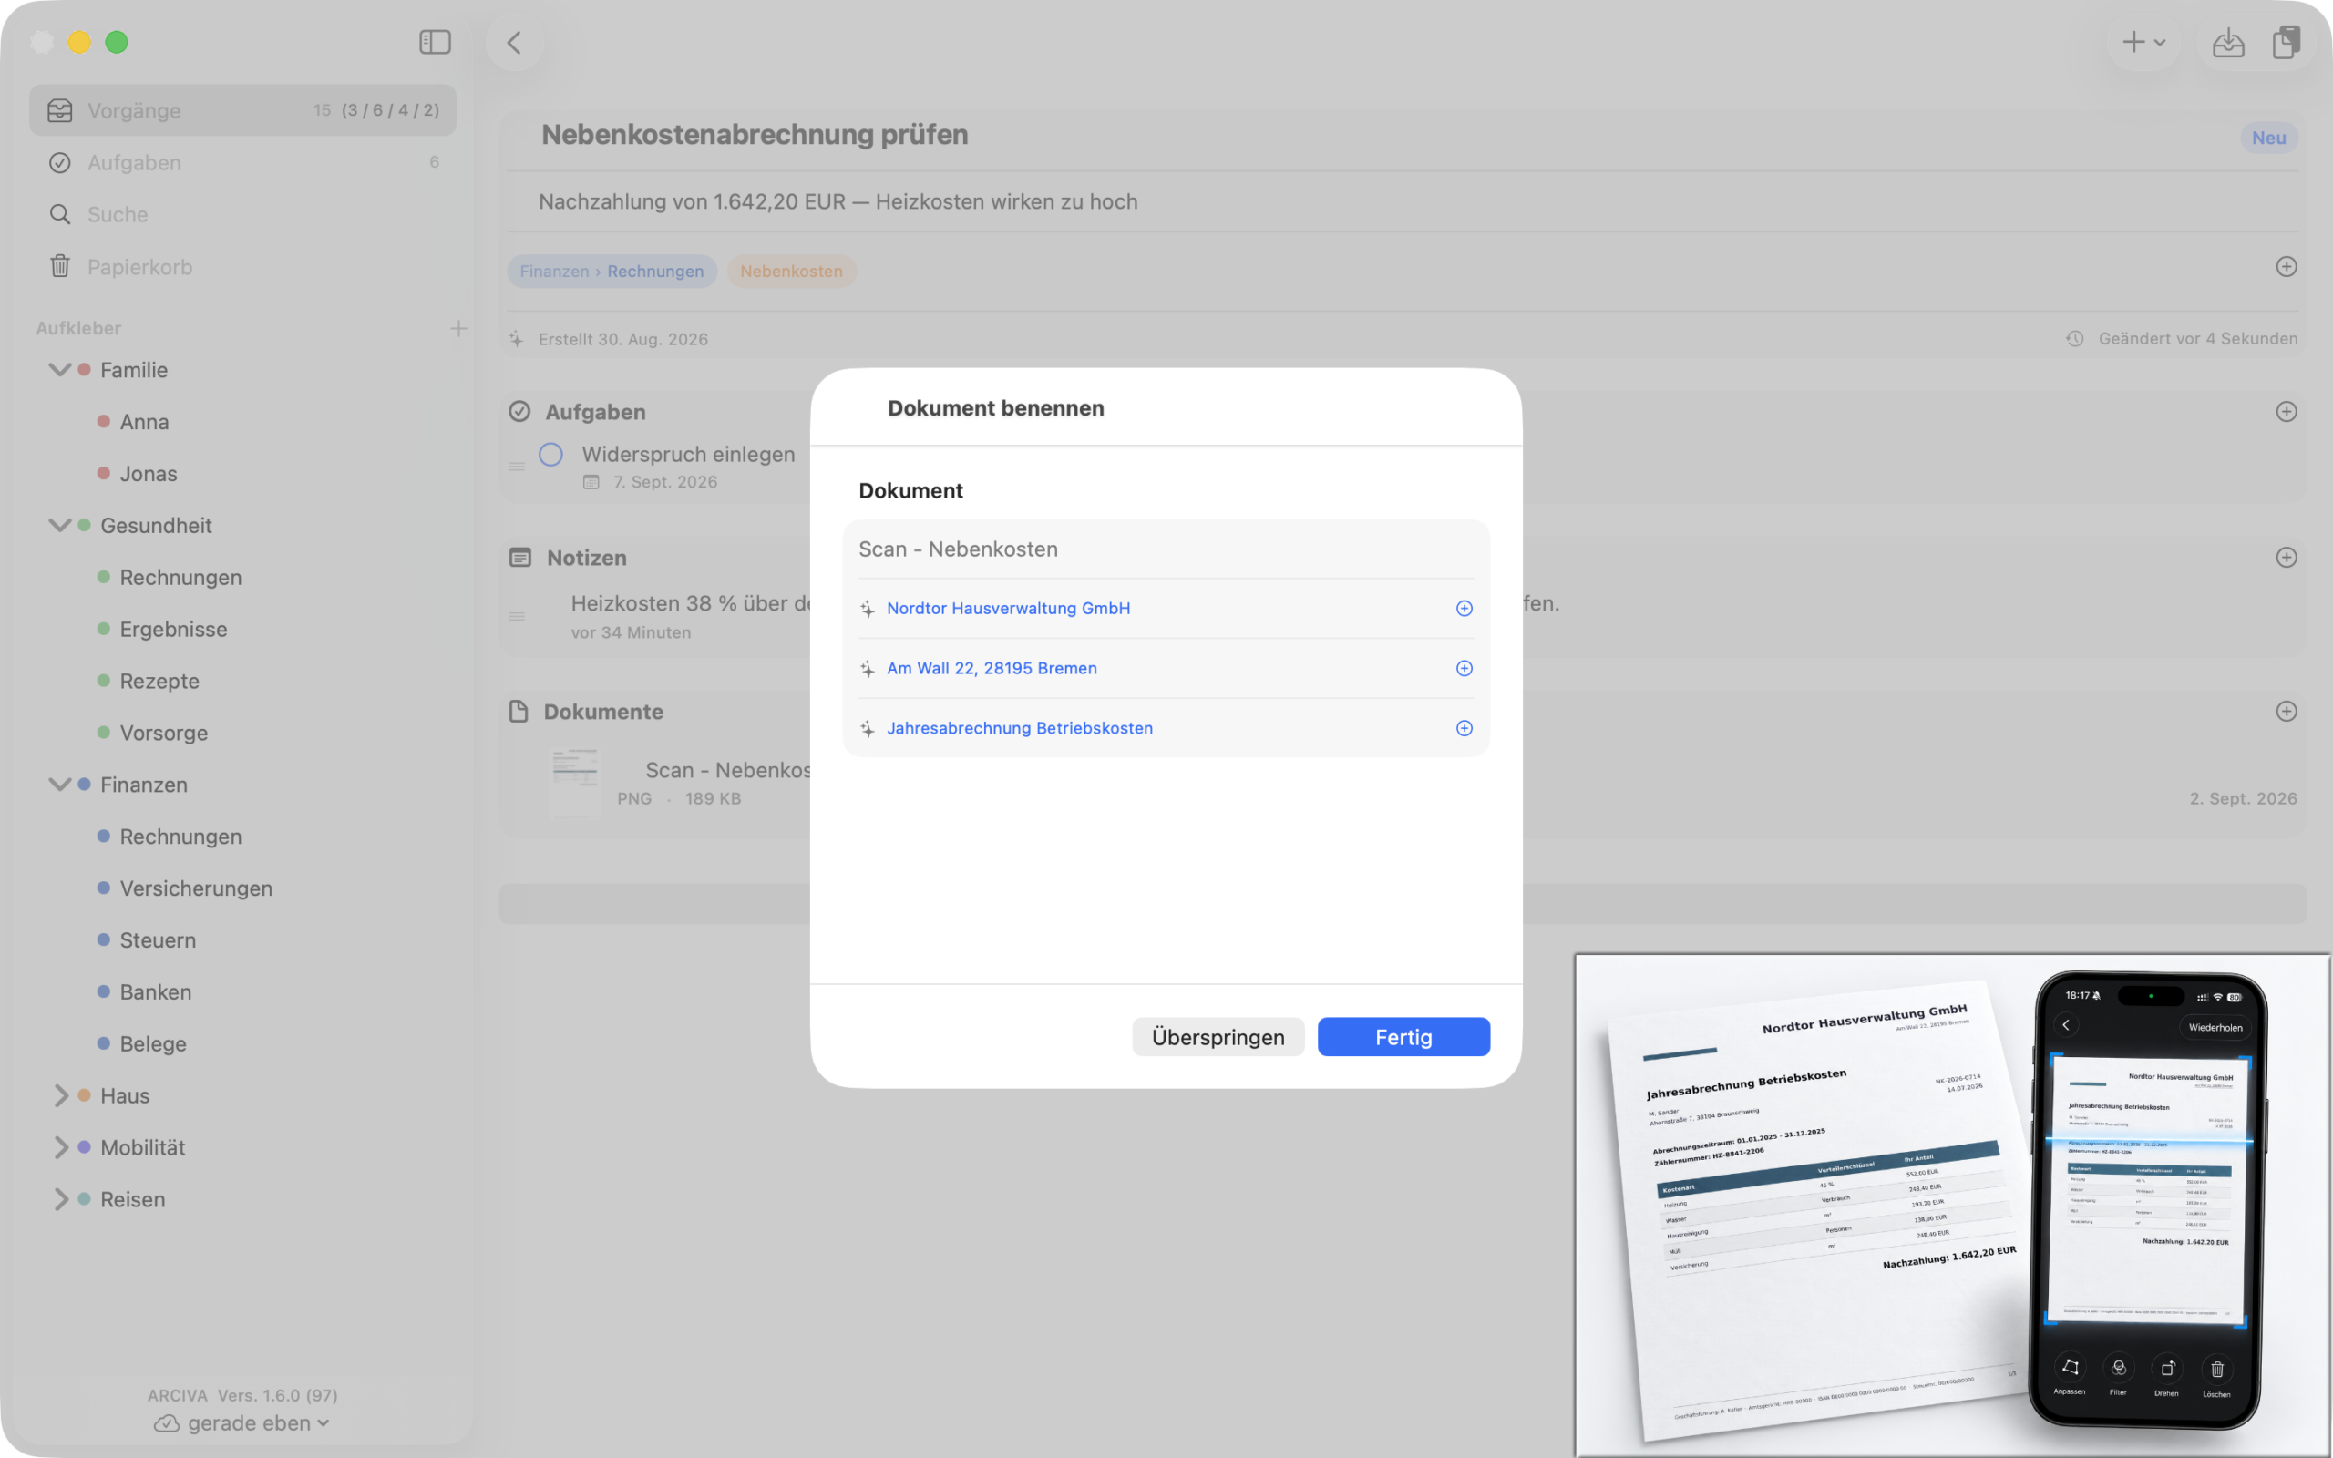Collapse the Finanzen label group

60,785
